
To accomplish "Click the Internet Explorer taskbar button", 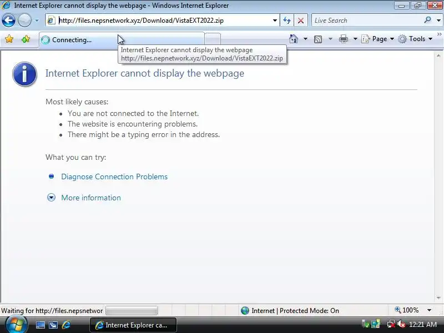I will coord(133,325).
